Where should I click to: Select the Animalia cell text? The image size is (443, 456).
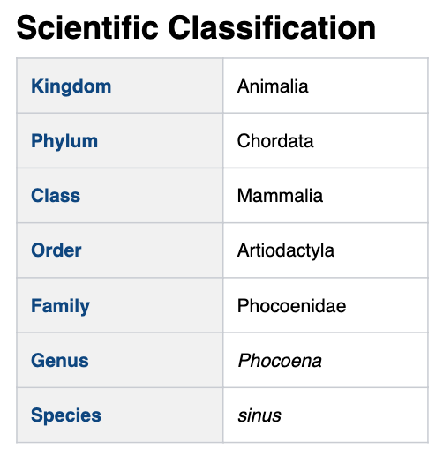click(x=273, y=86)
